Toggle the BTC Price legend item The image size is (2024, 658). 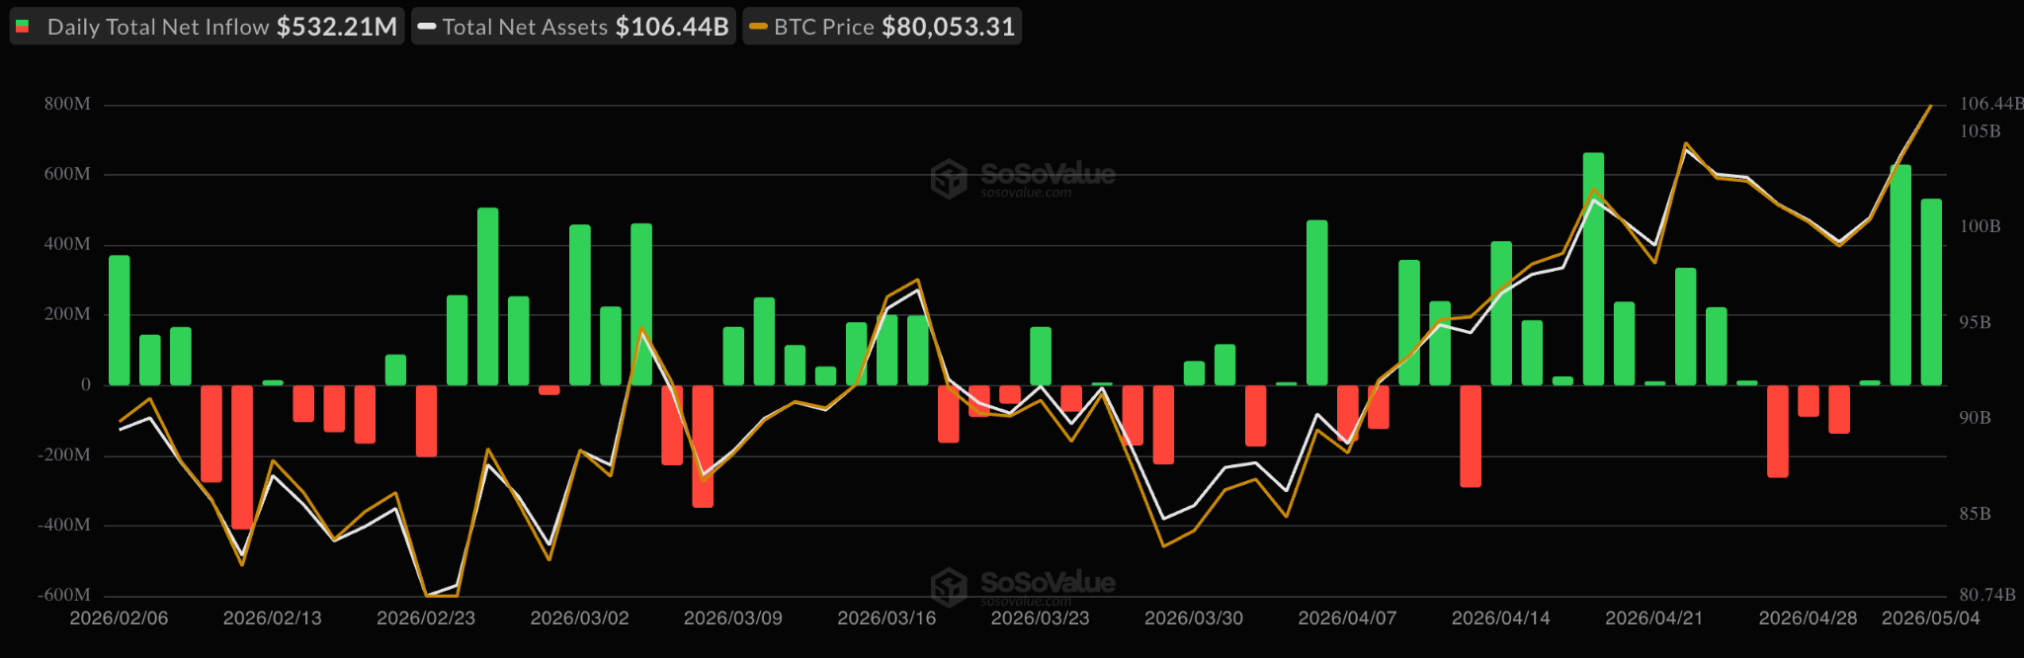883,27
